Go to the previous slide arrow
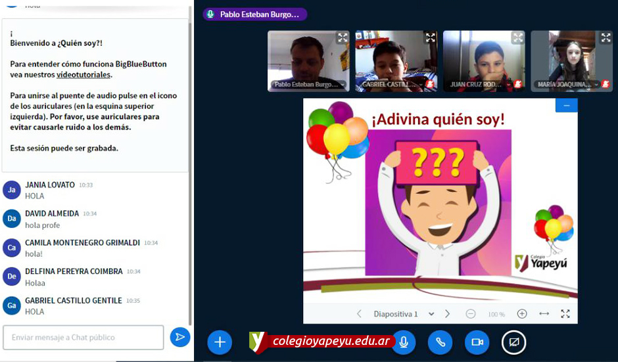 click(359, 314)
